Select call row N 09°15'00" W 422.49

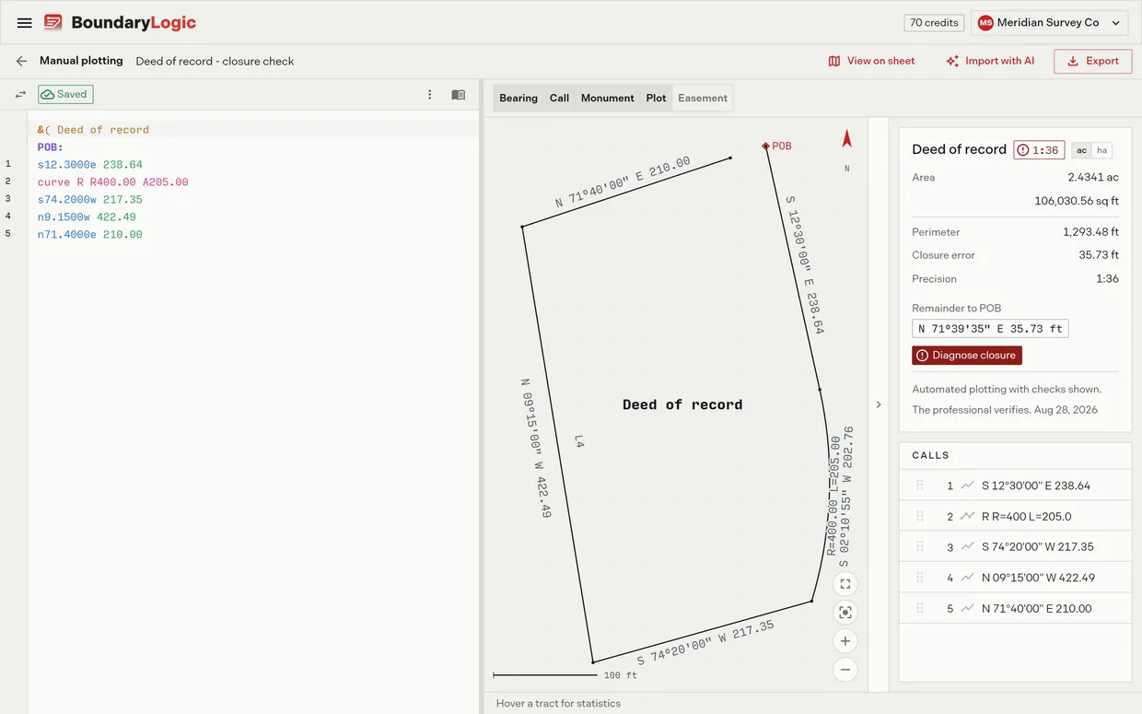coord(1015,578)
